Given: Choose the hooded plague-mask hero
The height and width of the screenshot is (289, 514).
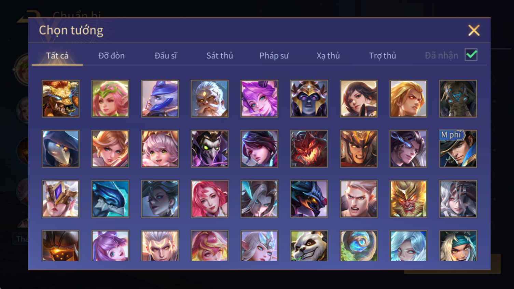Looking at the screenshot, I should pyautogui.click(x=60, y=149).
